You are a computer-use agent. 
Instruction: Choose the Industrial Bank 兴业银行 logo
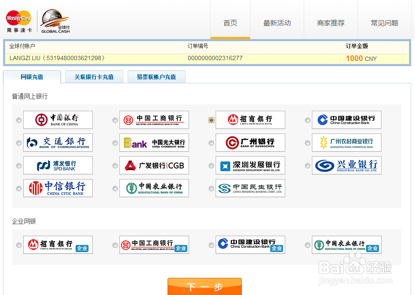347,165
